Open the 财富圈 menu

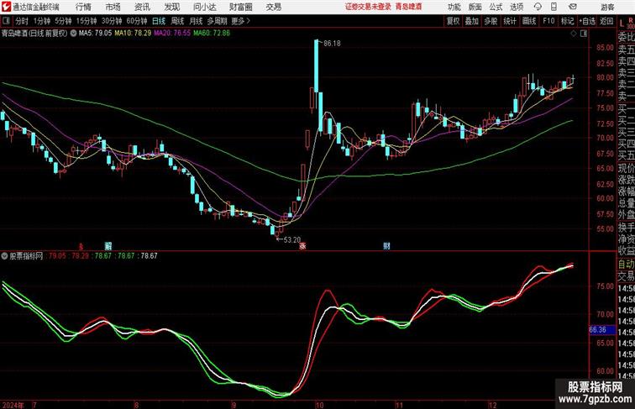tap(240, 7)
